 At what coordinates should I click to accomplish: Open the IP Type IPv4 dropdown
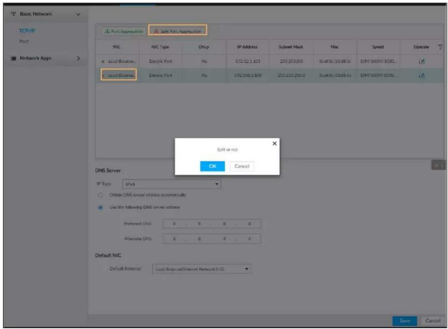point(171,184)
